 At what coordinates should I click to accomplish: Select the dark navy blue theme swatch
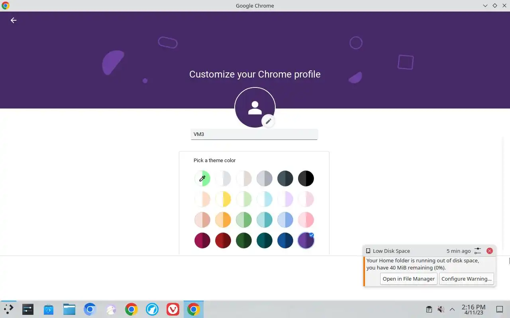pyautogui.click(x=285, y=240)
